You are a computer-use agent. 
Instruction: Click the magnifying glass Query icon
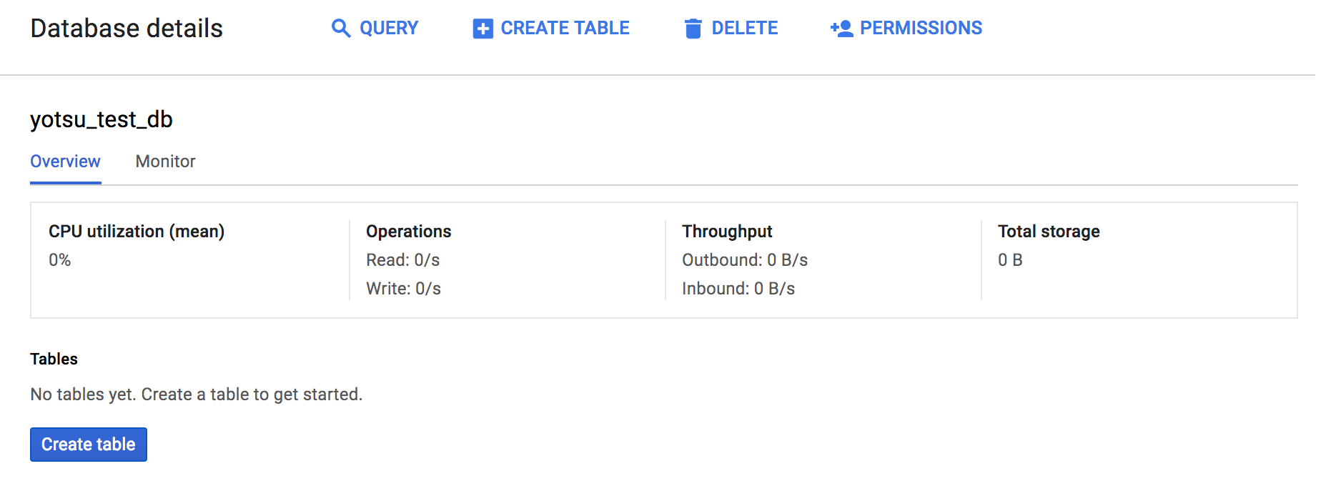(x=341, y=29)
